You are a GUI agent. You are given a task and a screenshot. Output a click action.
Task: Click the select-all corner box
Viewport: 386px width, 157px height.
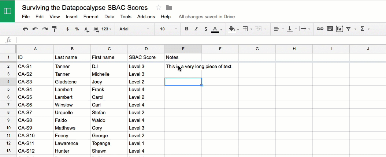8,49
